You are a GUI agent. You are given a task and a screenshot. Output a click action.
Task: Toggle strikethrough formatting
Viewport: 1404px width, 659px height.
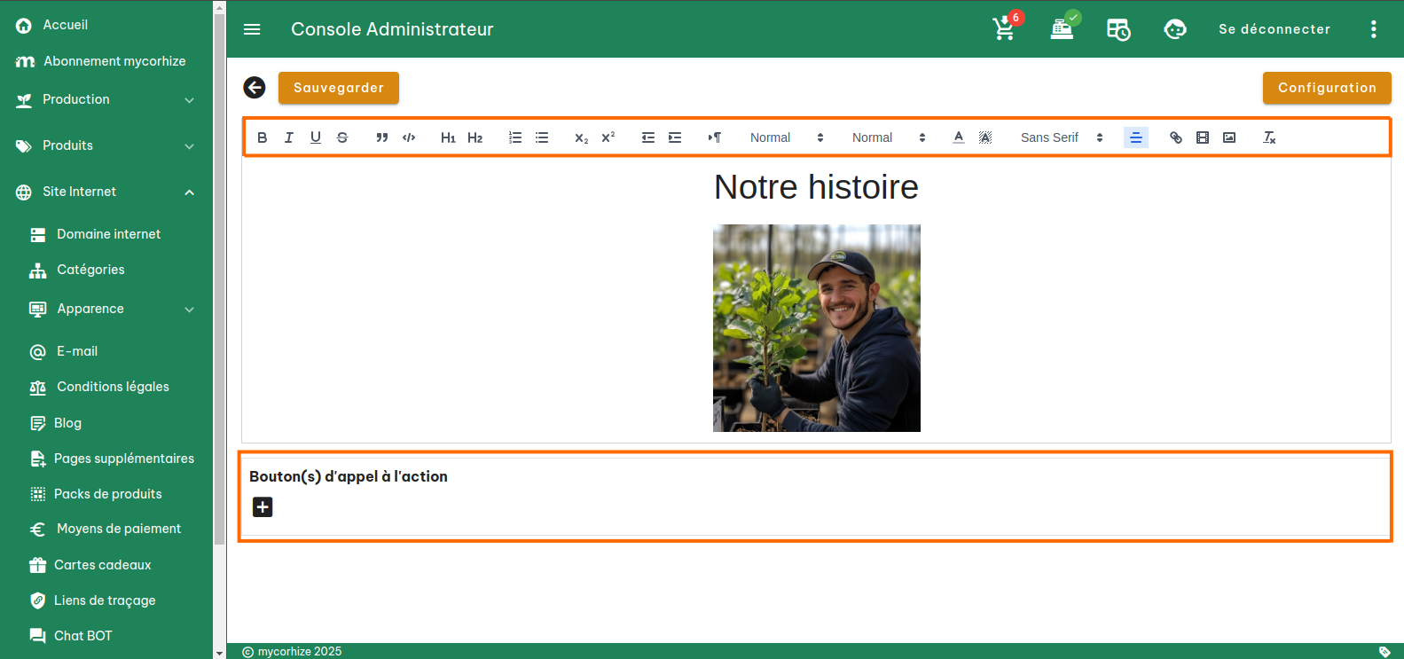click(x=342, y=137)
